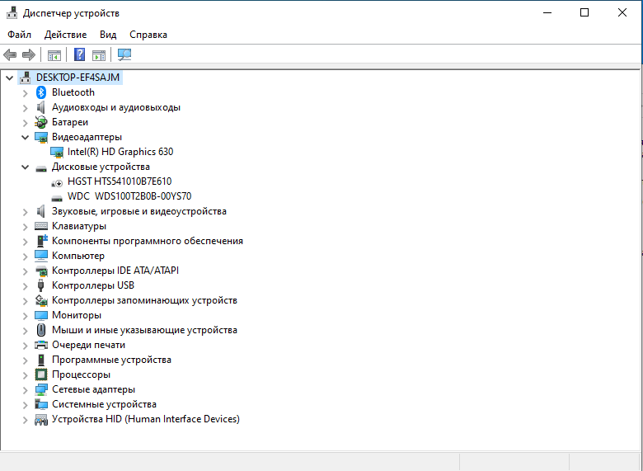
Task: Expand the Мониторы category
Action: (x=25, y=315)
